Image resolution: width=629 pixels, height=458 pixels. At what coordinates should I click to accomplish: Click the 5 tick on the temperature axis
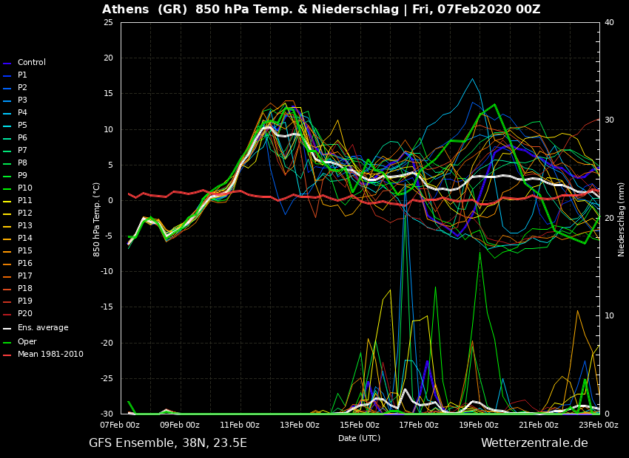(111, 165)
